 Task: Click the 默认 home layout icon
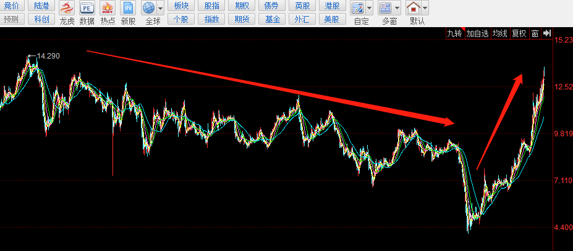[413, 9]
